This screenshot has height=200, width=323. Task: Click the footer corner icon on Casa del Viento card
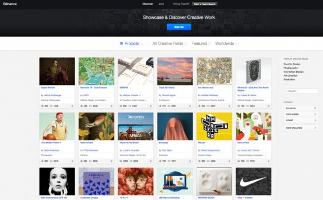(x=190, y=106)
